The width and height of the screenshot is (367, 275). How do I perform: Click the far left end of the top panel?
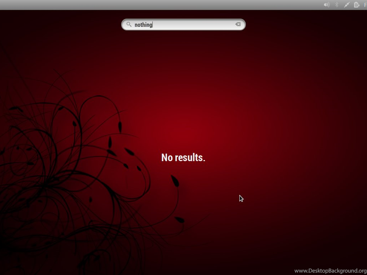[x=4, y=5]
